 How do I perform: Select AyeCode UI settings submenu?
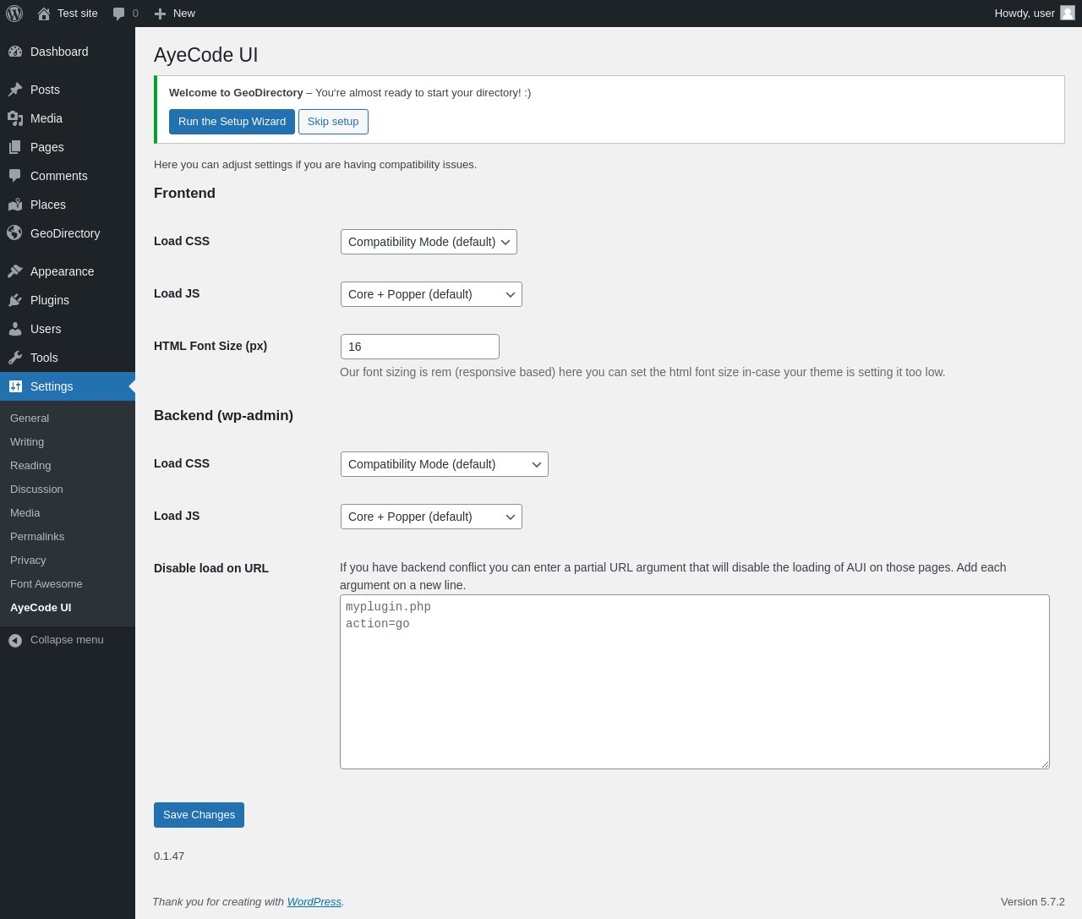pyautogui.click(x=41, y=608)
